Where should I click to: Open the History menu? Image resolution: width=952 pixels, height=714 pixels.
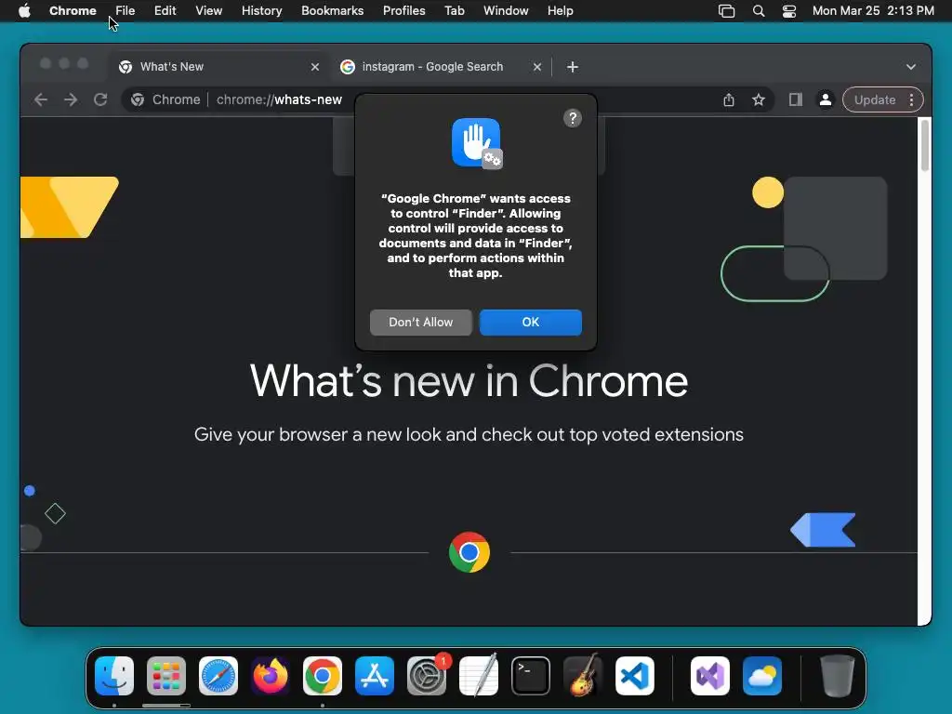[261, 11]
